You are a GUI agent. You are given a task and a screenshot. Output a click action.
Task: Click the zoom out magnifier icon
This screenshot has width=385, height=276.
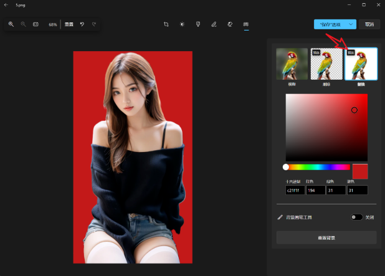(x=23, y=24)
